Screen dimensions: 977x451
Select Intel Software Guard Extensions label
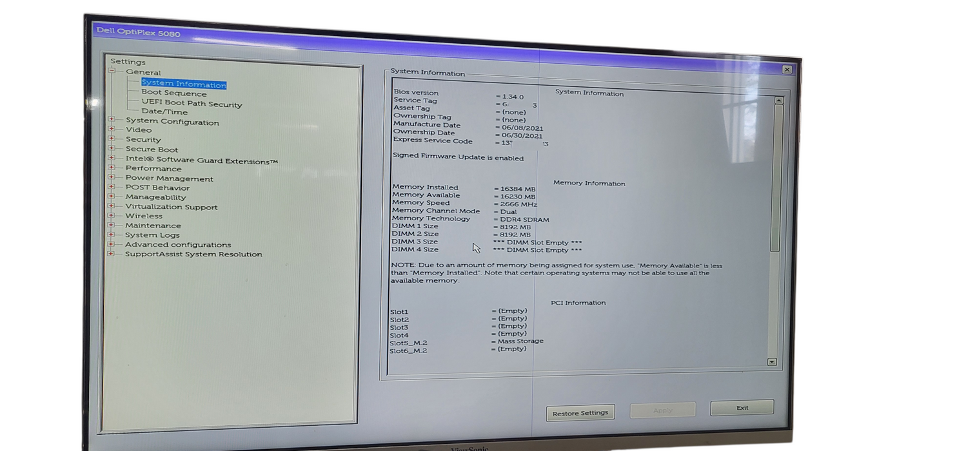(202, 160)
